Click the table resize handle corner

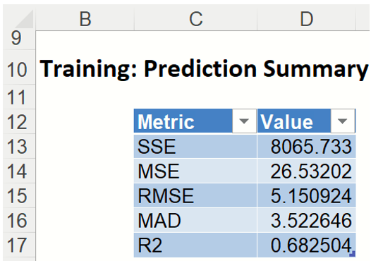point(353,254)
